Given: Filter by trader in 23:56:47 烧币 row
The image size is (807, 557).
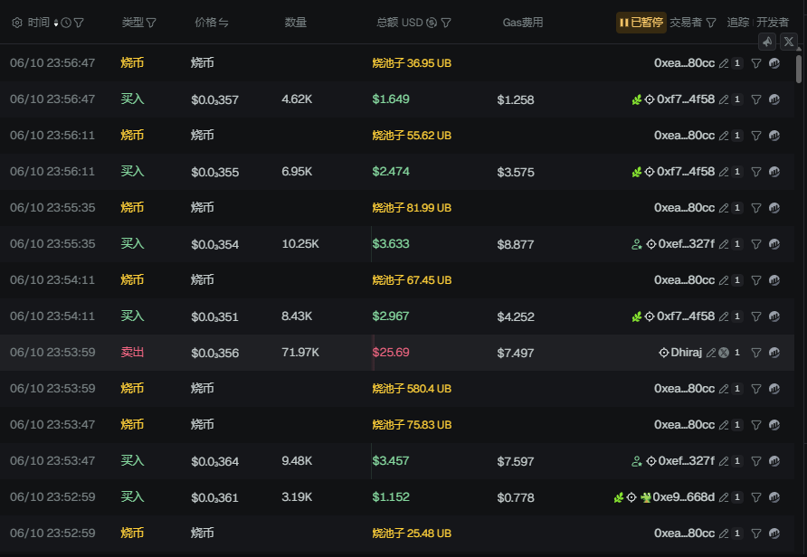Looking at the screenshot, I should (756, 63).
